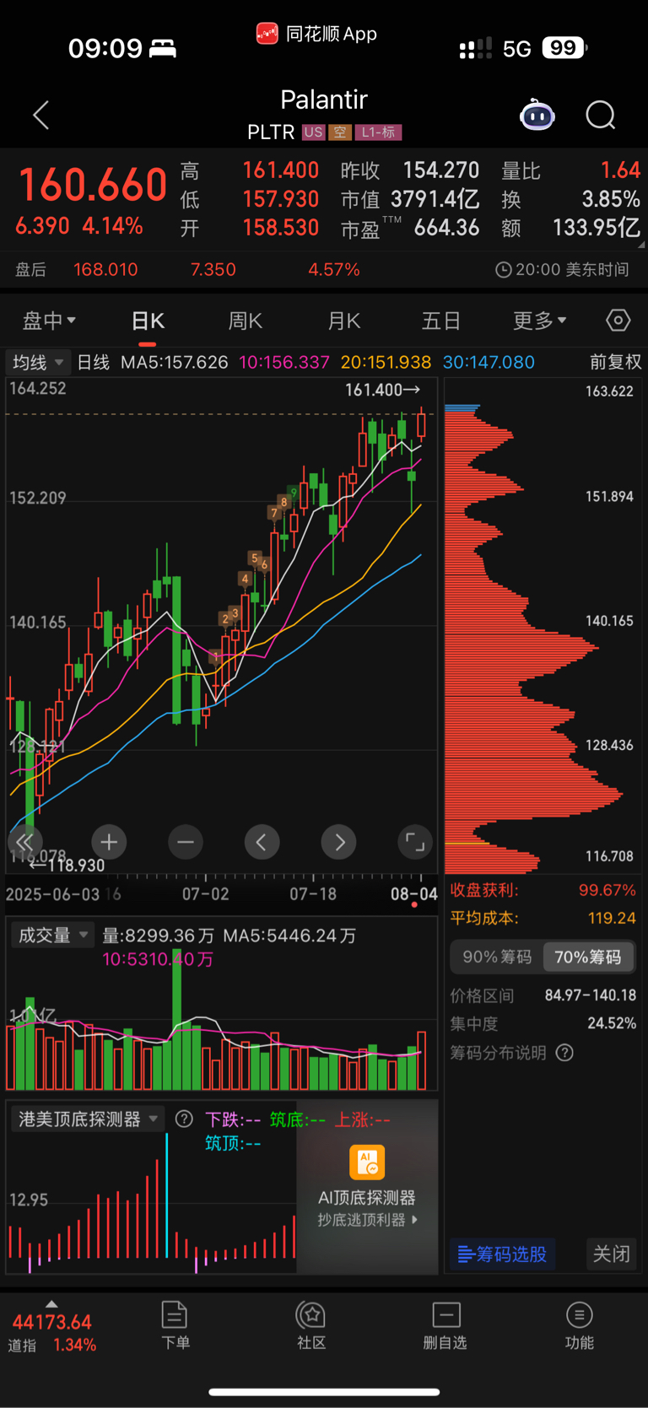
Task: Expand chart to fullscreen icon
Action: pyautogui.click(x=415, y=842)
